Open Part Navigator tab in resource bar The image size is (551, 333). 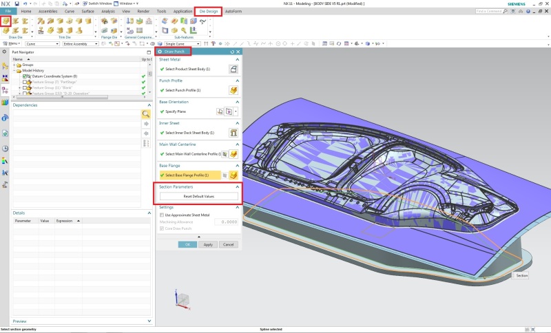pos(5,90)
